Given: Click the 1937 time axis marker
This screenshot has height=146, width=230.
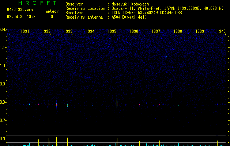Looking at the screenshot, I should click(156, 31).
